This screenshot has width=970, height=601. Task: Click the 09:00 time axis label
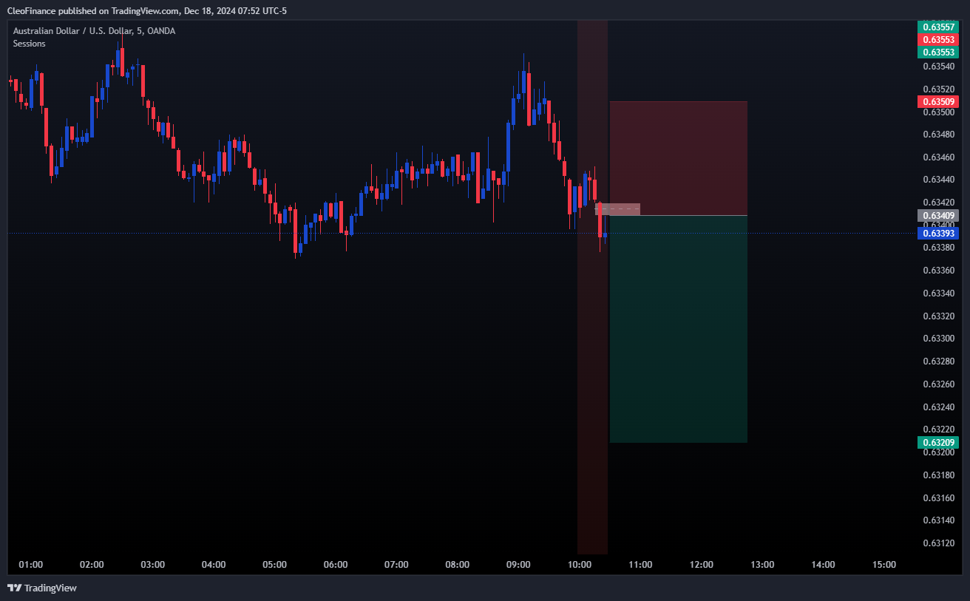518,565
